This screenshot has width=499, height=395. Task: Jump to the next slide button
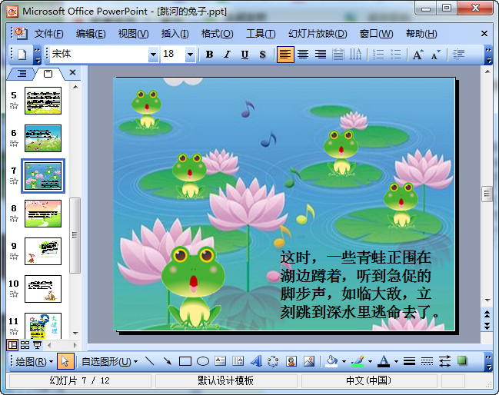[487, 326]
